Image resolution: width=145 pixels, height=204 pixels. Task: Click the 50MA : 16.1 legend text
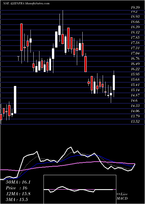pyautogui.click(x=18, y=182)
